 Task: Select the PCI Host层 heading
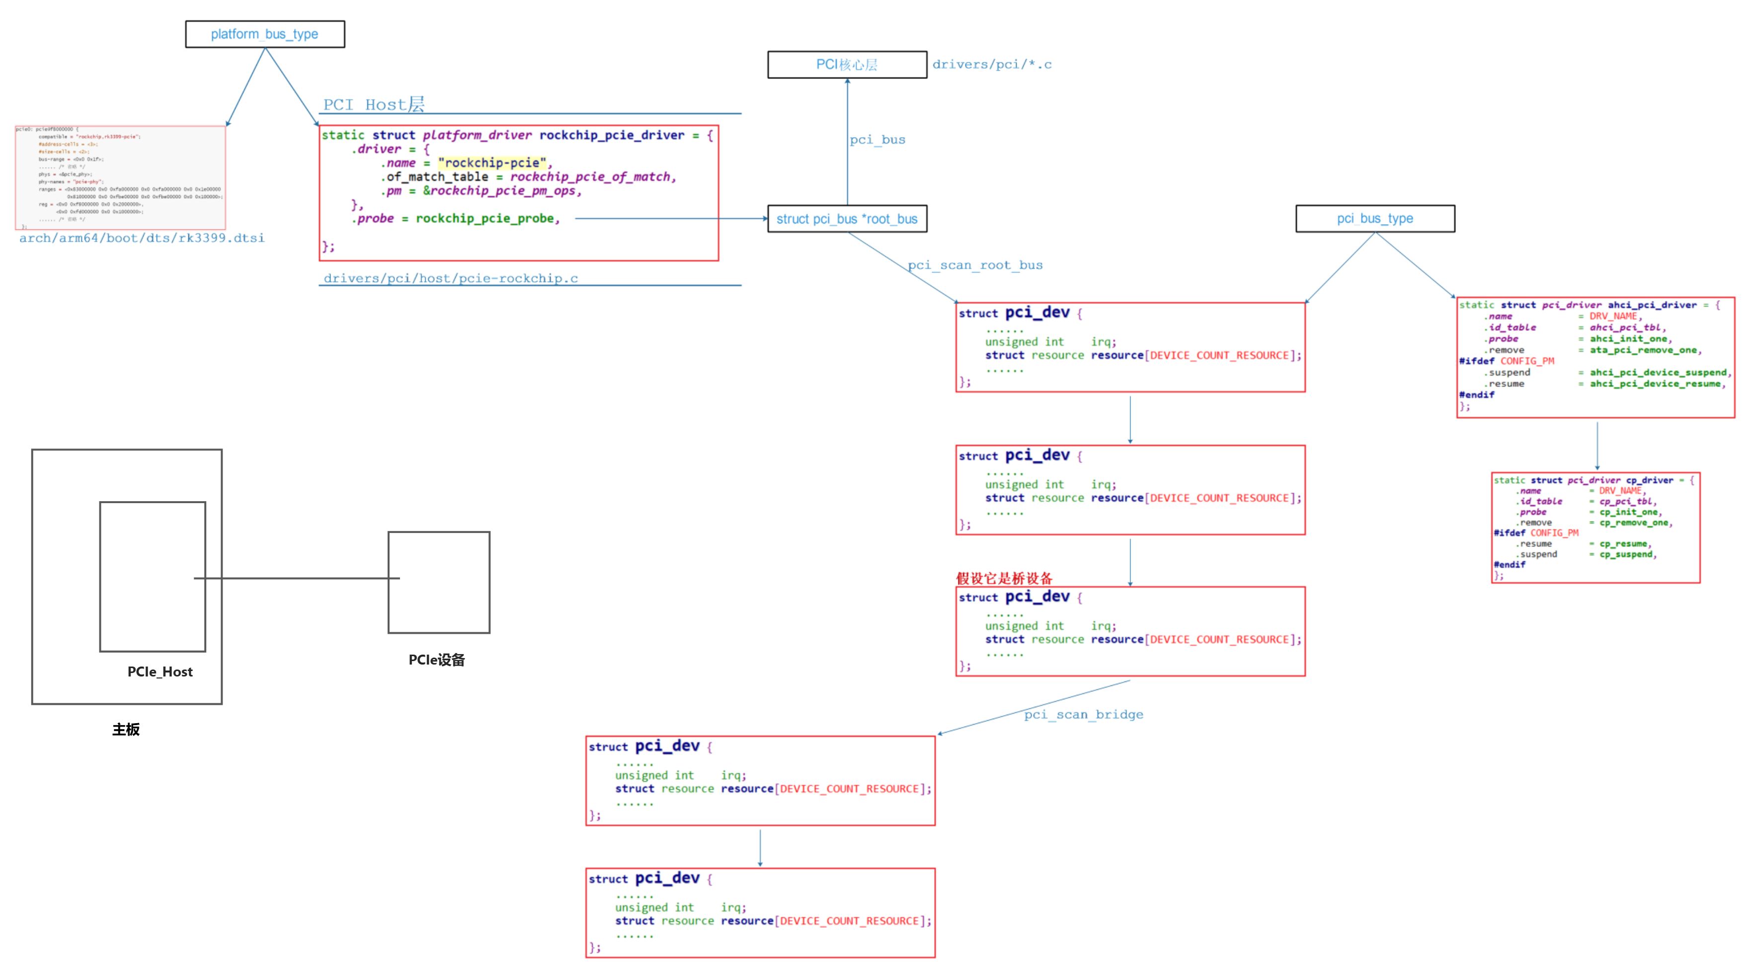[374, 104]
